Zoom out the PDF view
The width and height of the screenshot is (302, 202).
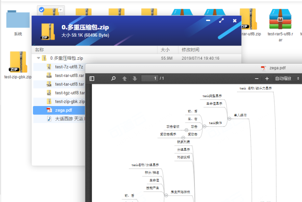pos(257,78)
